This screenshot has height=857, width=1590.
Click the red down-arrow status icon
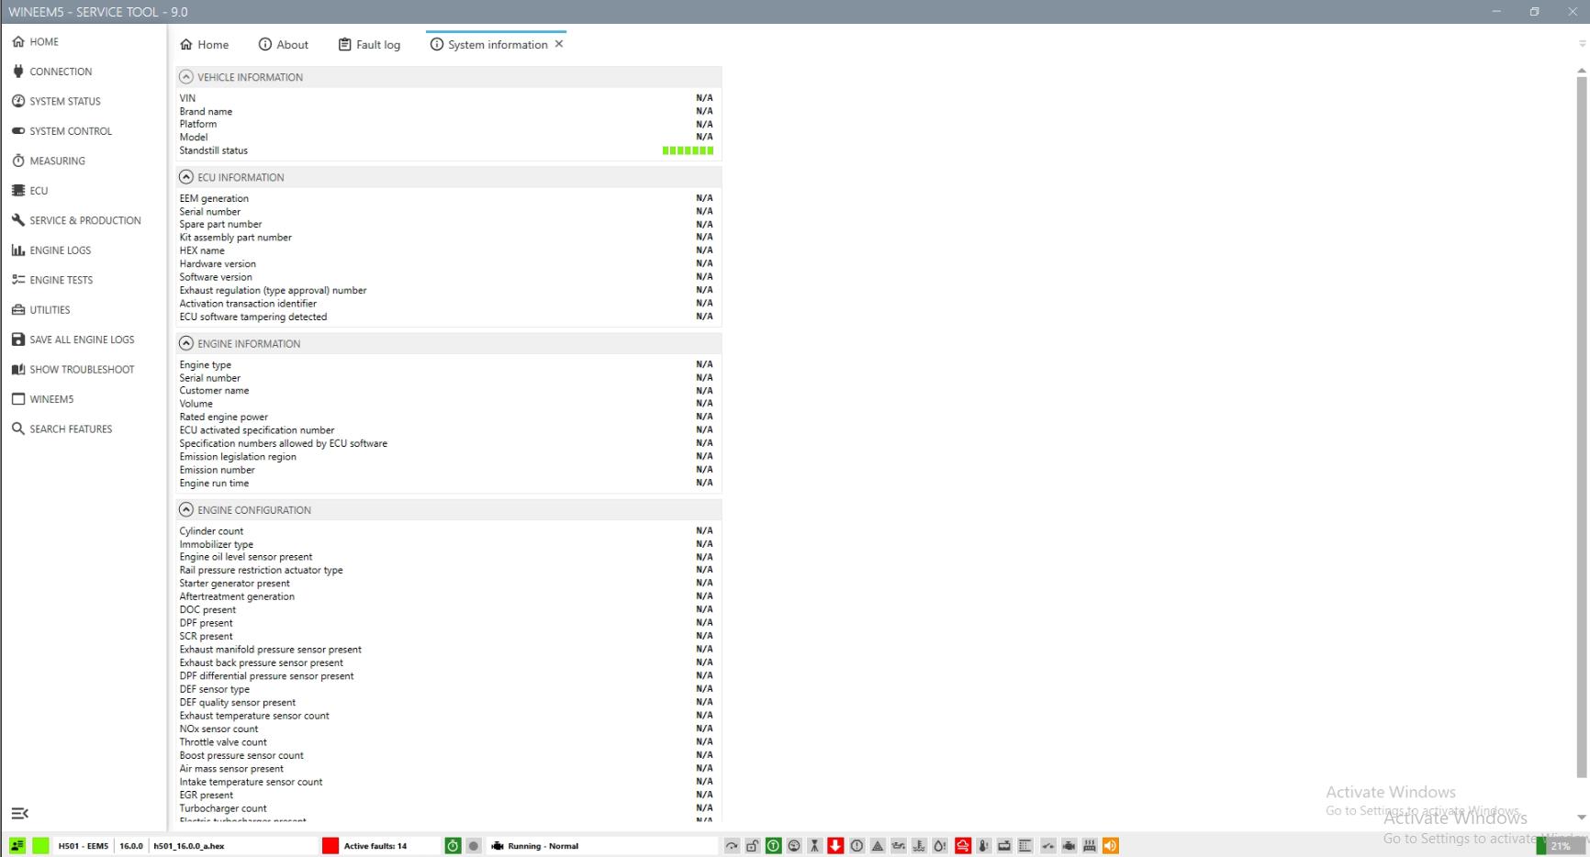[x=835, y=846]
